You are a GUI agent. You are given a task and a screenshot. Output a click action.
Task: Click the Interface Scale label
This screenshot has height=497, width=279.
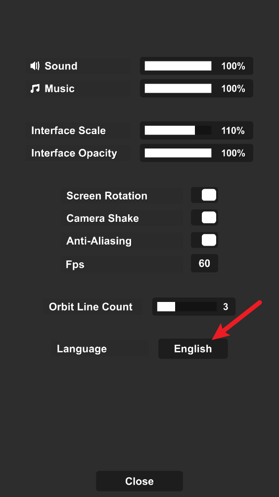point(68,131)
